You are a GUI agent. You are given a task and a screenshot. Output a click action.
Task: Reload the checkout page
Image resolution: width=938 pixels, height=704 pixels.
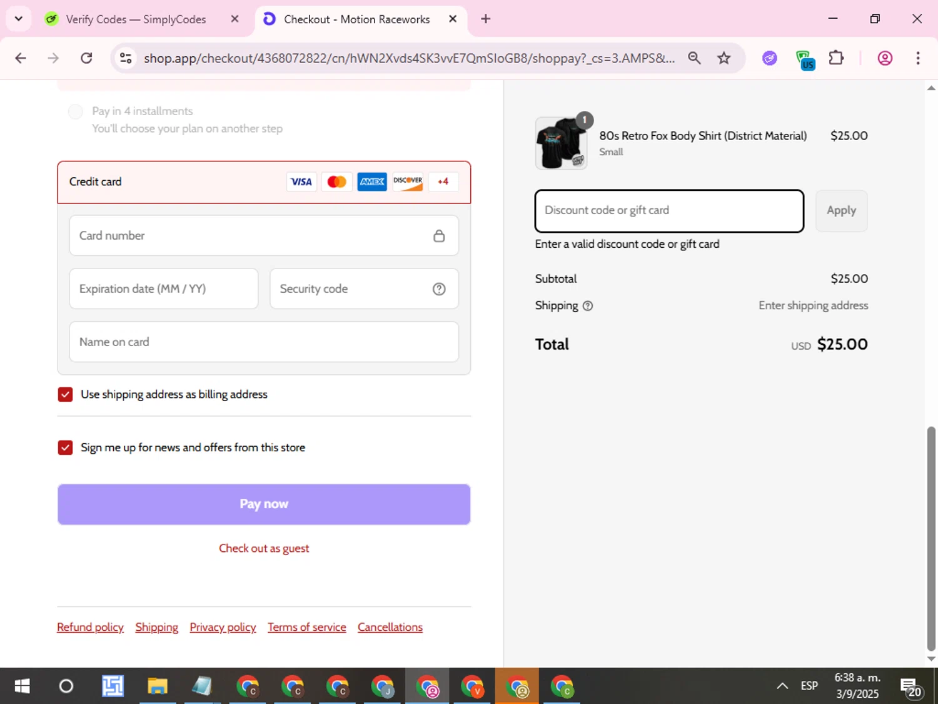86,58
